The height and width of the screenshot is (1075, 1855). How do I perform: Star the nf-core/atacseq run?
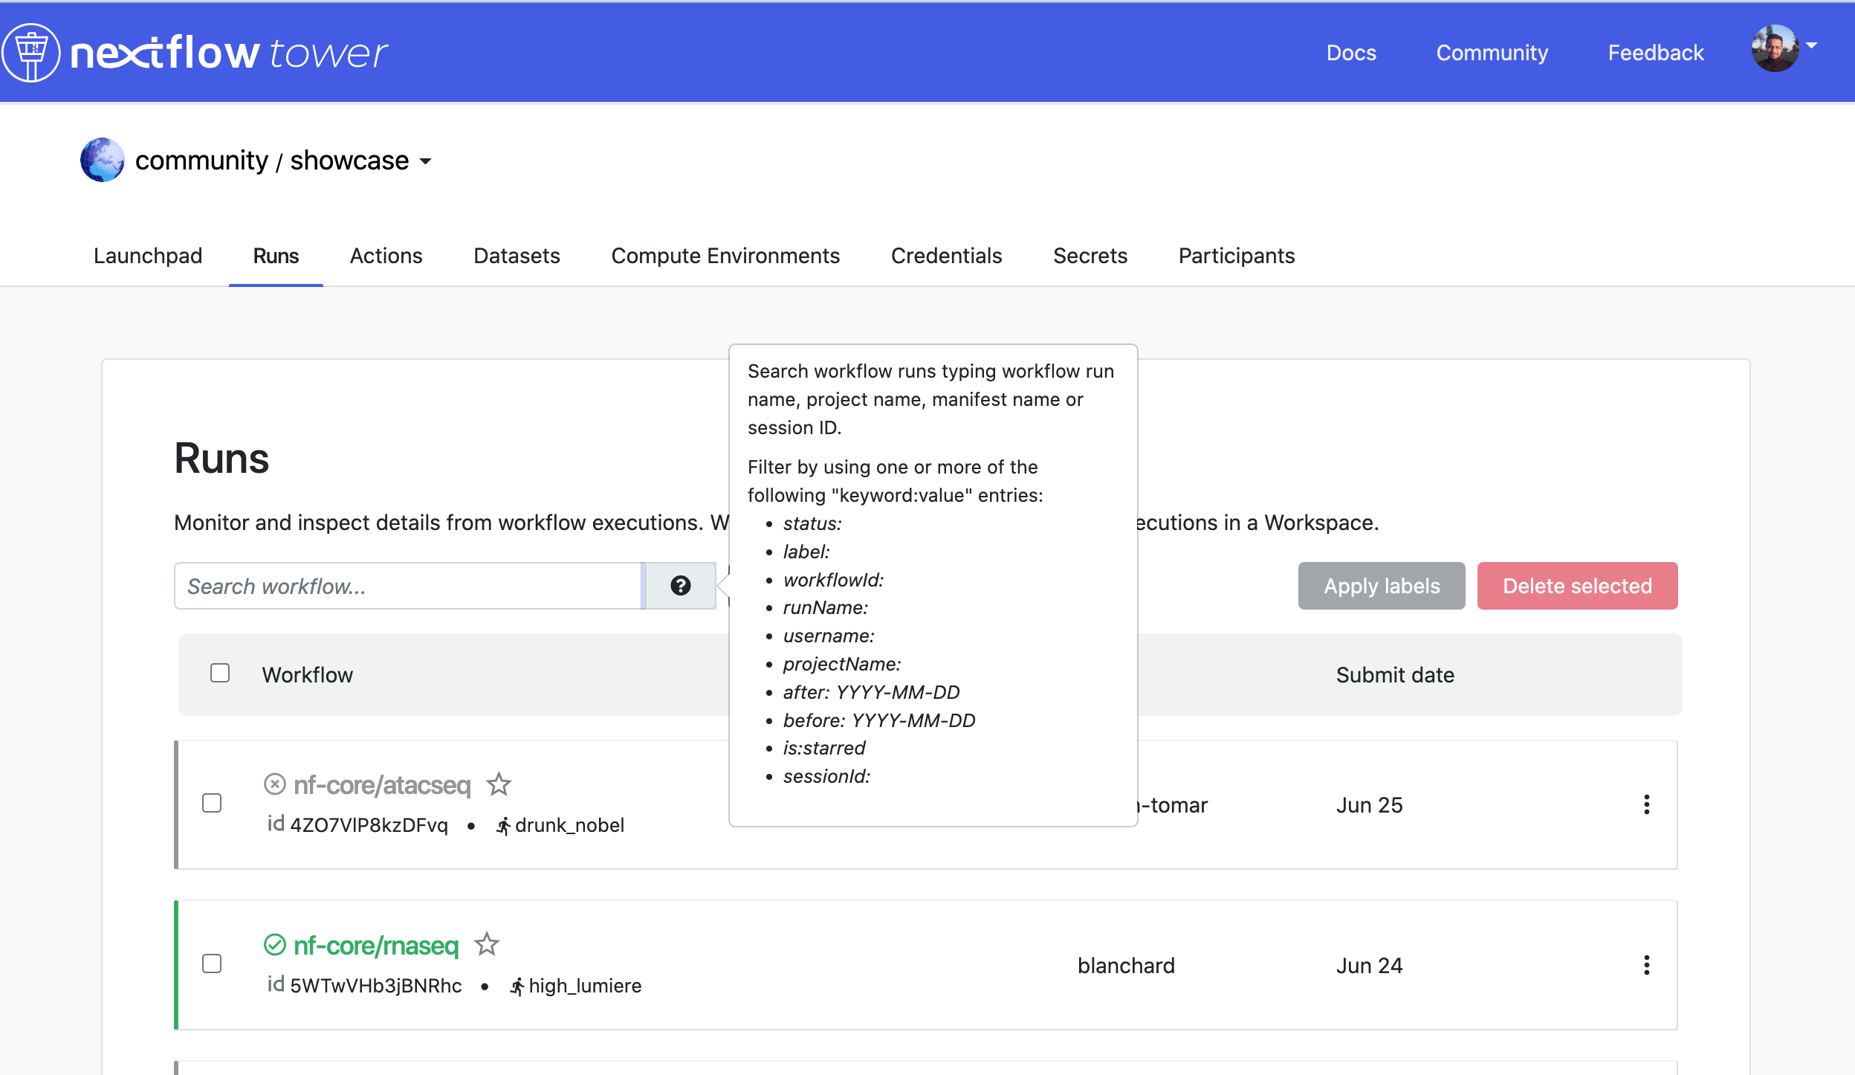tap(499, 784)
